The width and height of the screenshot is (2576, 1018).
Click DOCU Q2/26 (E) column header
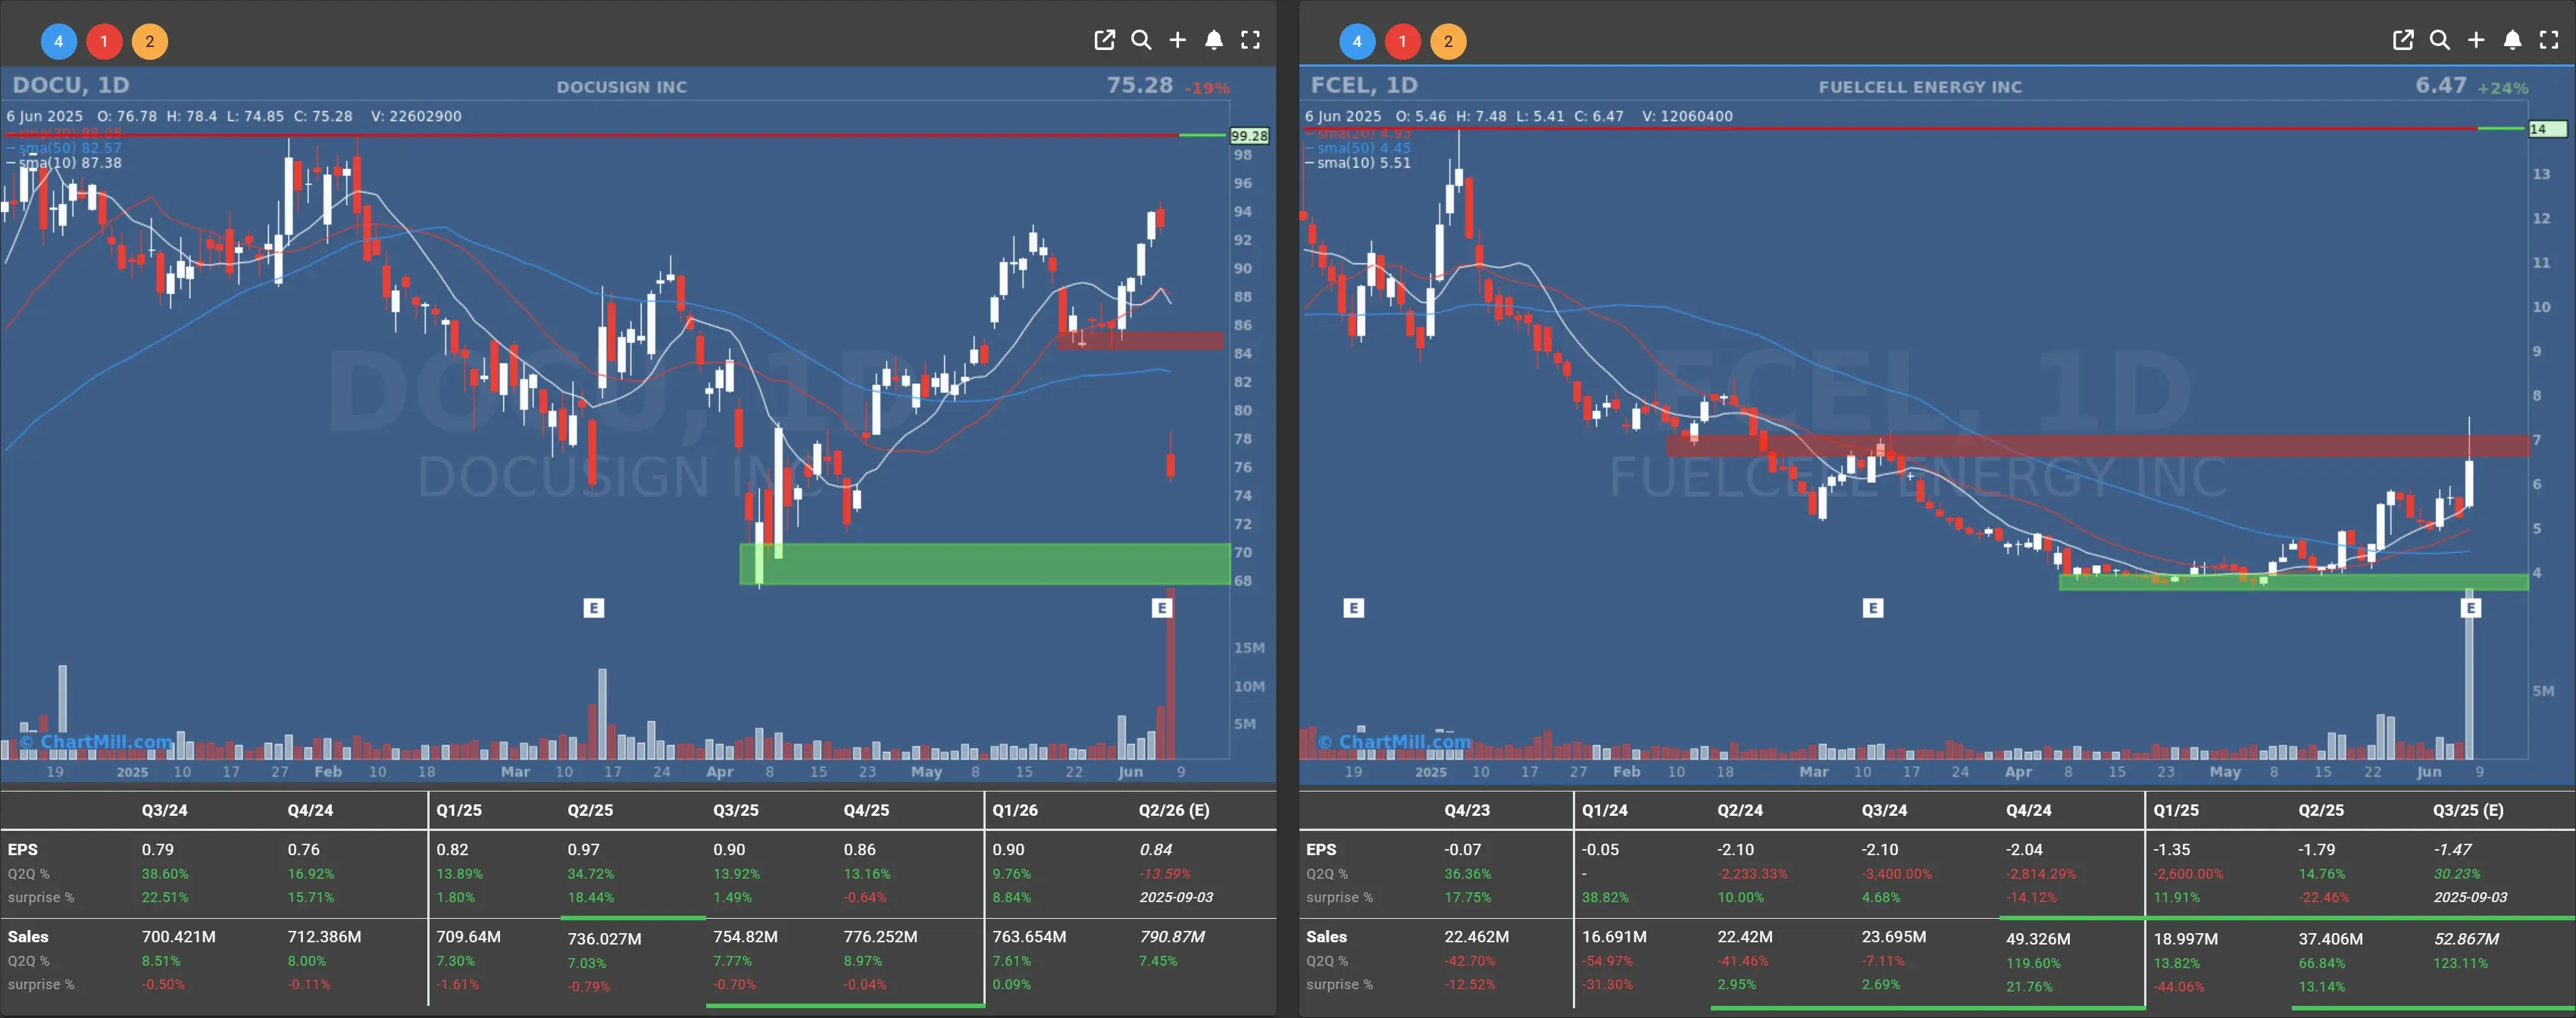click(1174, 810)
